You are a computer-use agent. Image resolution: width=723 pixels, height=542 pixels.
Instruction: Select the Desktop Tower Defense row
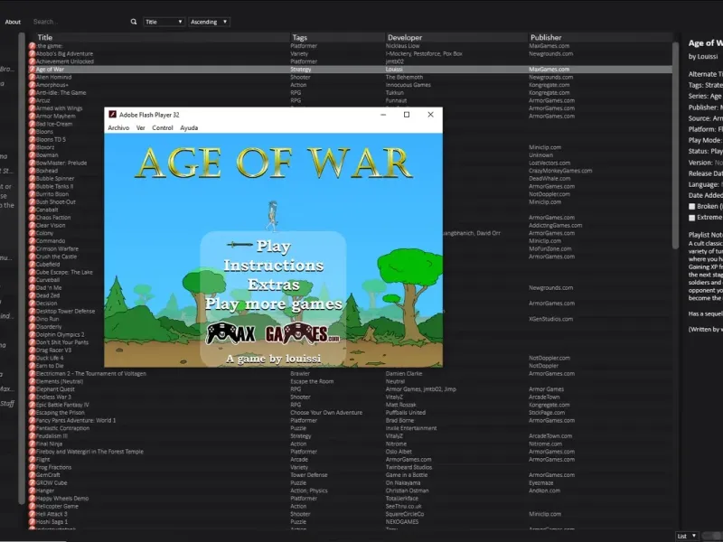[350, 311]
